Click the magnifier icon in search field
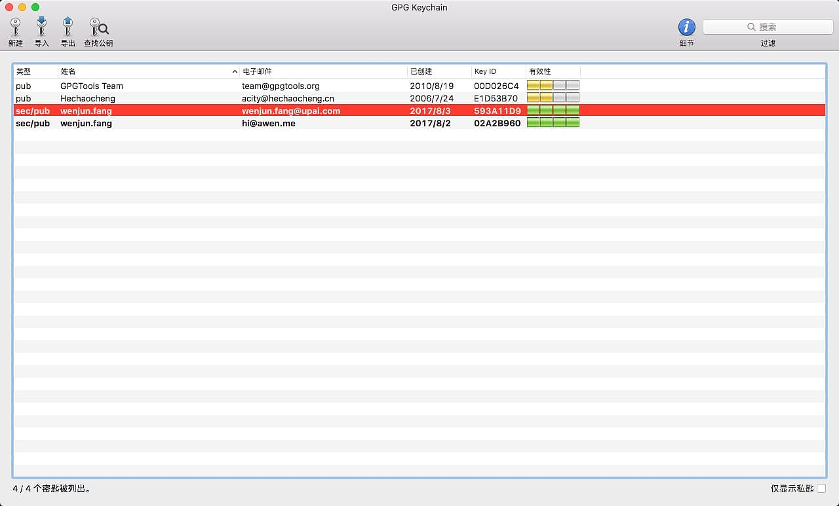 point(751,27)
